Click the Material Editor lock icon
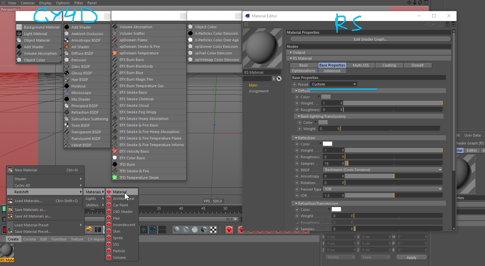 point(447,24)
